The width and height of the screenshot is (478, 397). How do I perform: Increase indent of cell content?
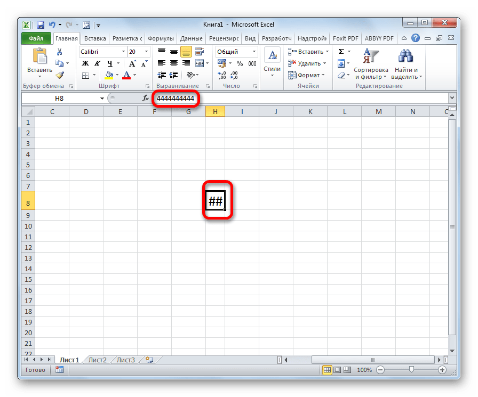(x=174, y=75)
